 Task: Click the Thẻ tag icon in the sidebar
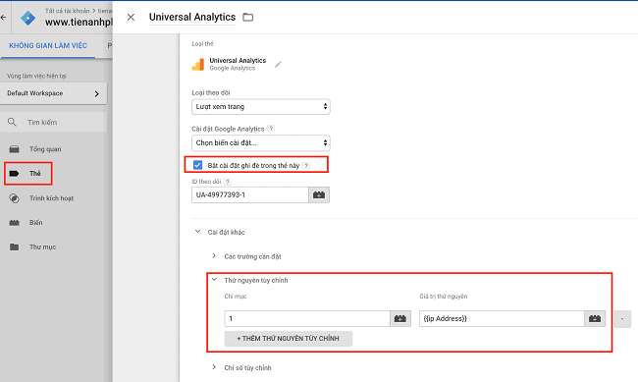tap(15, 174)
